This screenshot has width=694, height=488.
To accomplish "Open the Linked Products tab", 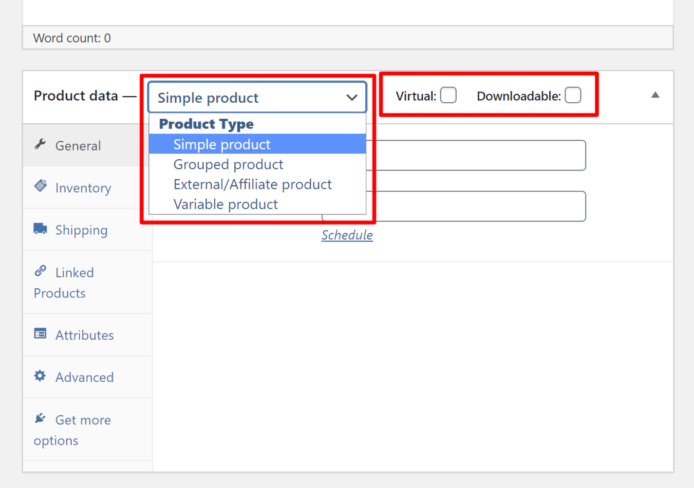I will [x=88, y=282].
